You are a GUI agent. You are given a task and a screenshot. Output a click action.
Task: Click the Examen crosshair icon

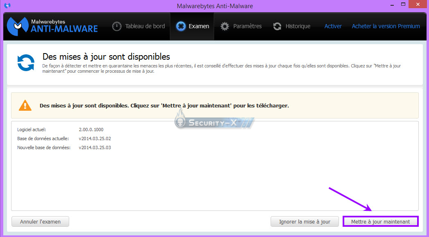coord(181,26)
